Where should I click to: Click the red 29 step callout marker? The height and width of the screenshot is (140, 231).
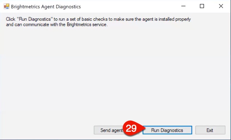(x=132, y=128)
